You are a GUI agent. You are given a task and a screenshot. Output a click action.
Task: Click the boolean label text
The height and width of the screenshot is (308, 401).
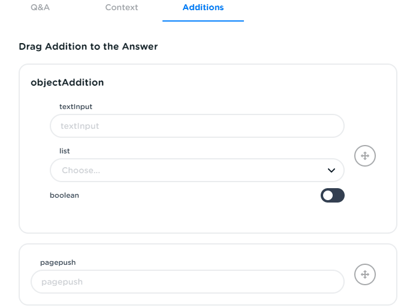(65, 195)
